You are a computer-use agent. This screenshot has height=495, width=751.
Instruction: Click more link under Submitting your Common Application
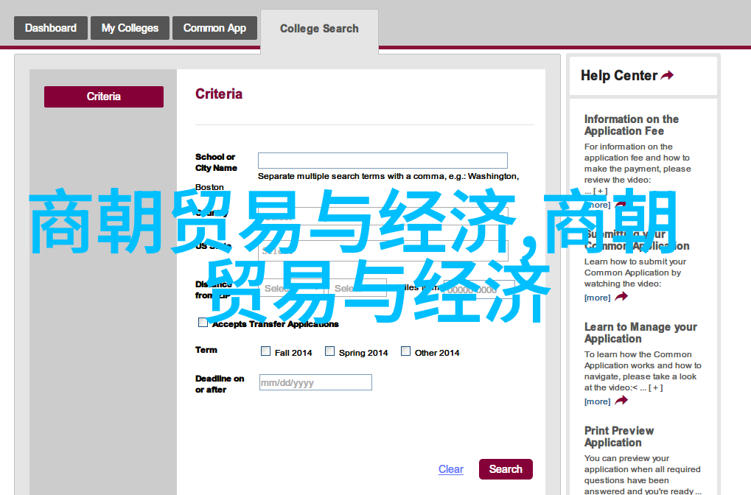click(x=597, y=298)
